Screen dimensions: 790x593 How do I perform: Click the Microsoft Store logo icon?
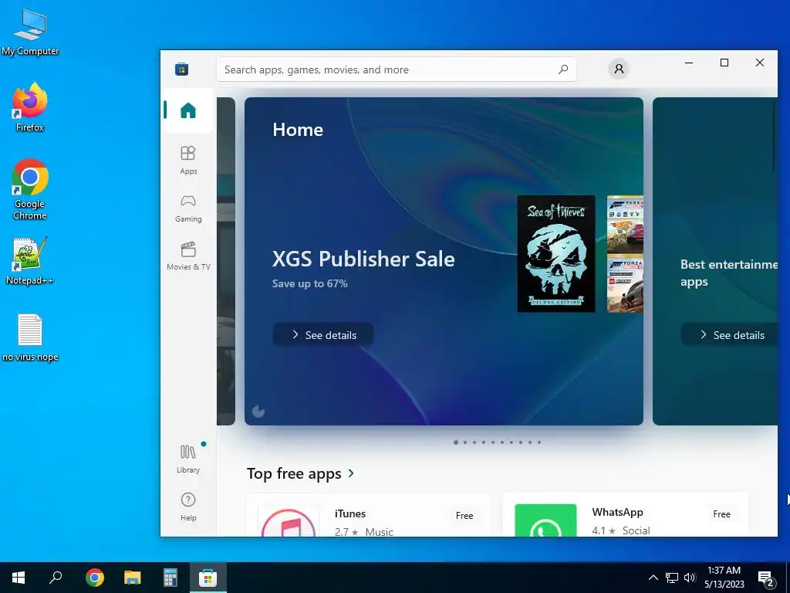click(x=182, y=69)
